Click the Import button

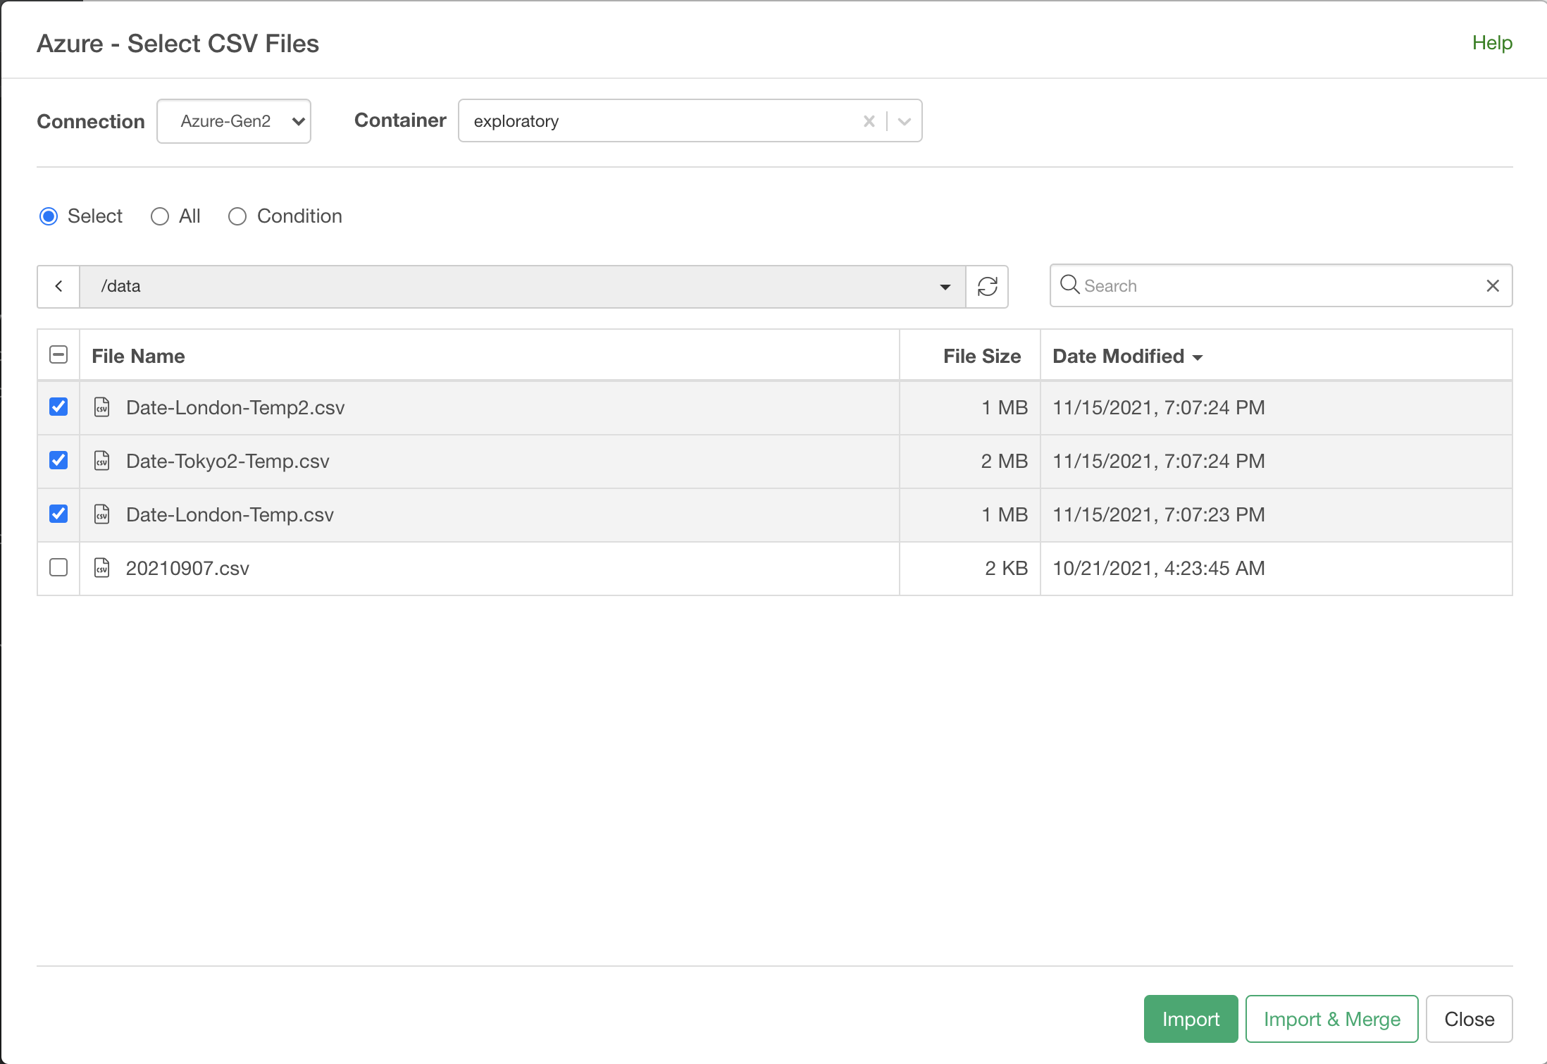click(x=1190, y=1019)
